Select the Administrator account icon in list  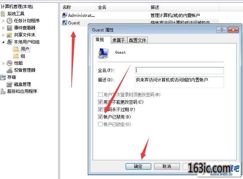coord(64,15)
